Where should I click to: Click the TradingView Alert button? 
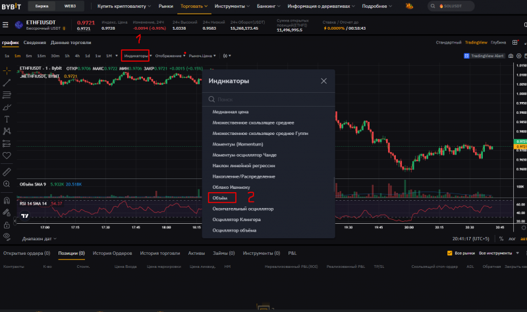(x=484, y=56)
